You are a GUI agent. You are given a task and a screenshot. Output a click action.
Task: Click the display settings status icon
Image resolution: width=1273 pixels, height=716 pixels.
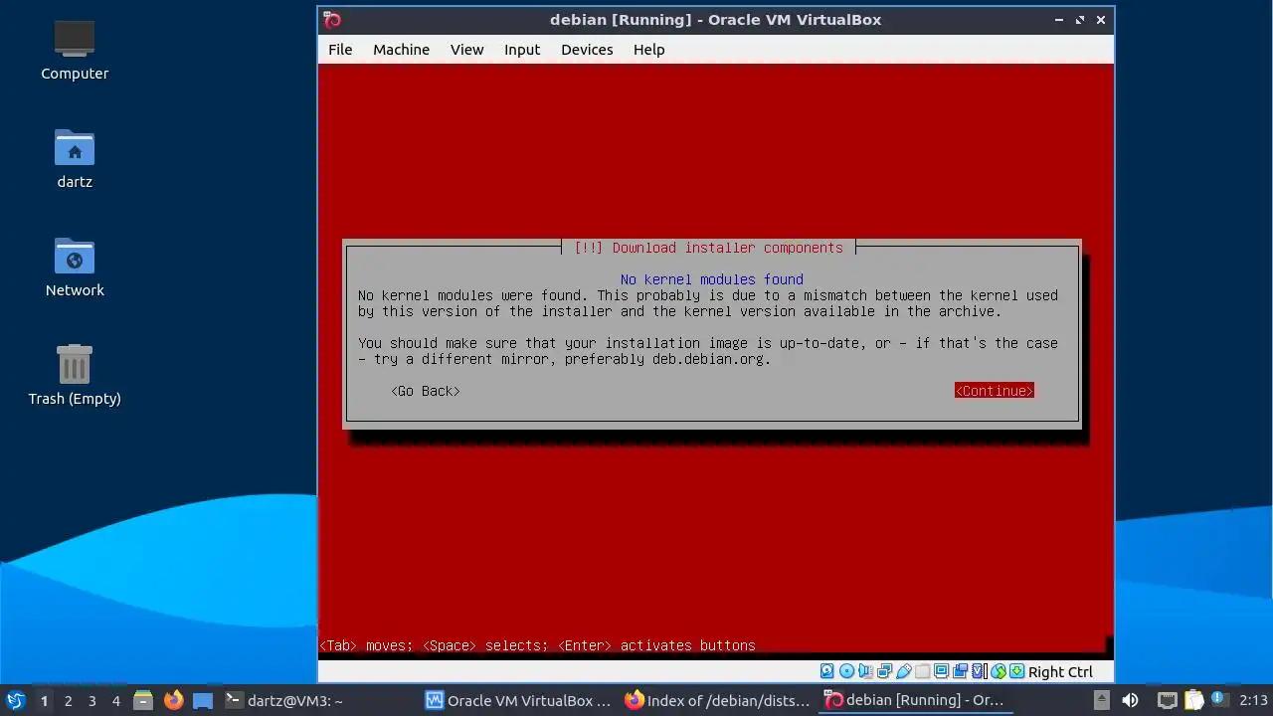[941, 671]
